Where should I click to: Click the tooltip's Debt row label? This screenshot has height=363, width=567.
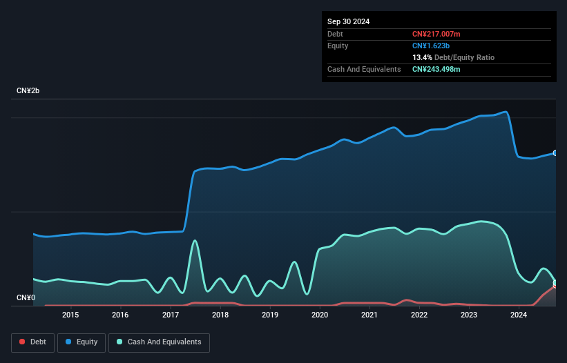335,34
